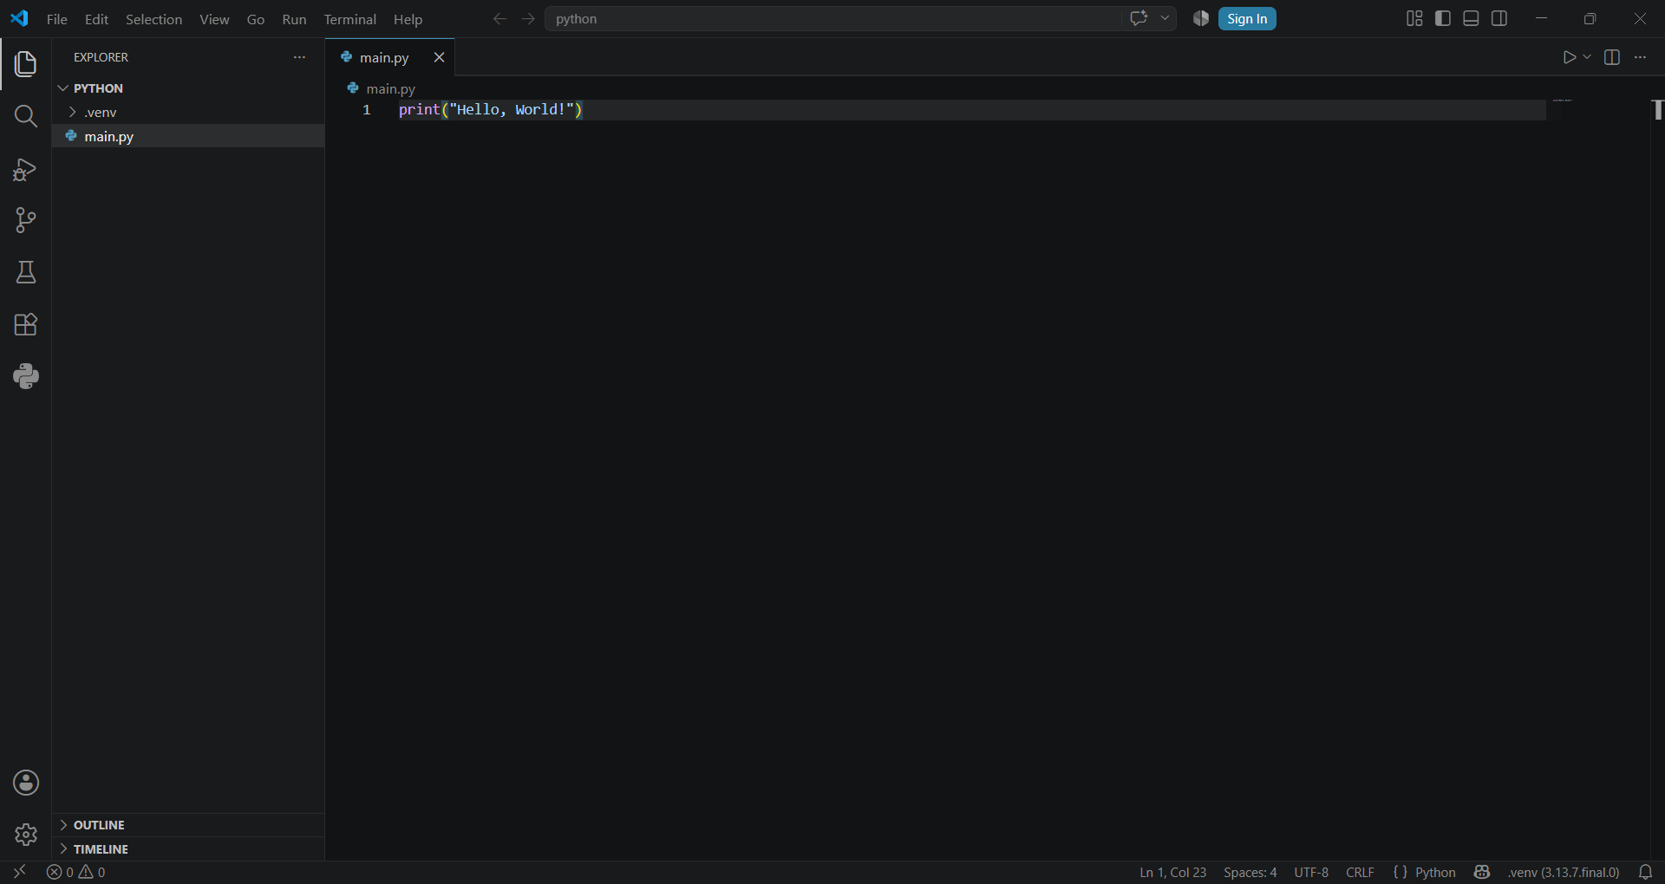1665x884 pixels.
Task: Open the Copilot status icon in status bar
Action: tap(1481, 872)
